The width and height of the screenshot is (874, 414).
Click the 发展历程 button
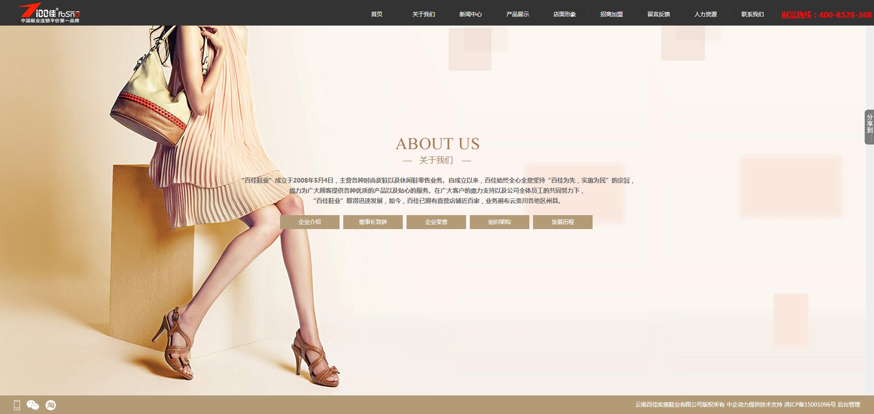pyautogui.click(x=563, y=222)
